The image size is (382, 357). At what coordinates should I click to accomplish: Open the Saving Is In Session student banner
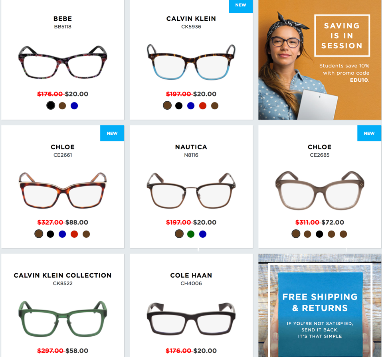pos(320,60)
